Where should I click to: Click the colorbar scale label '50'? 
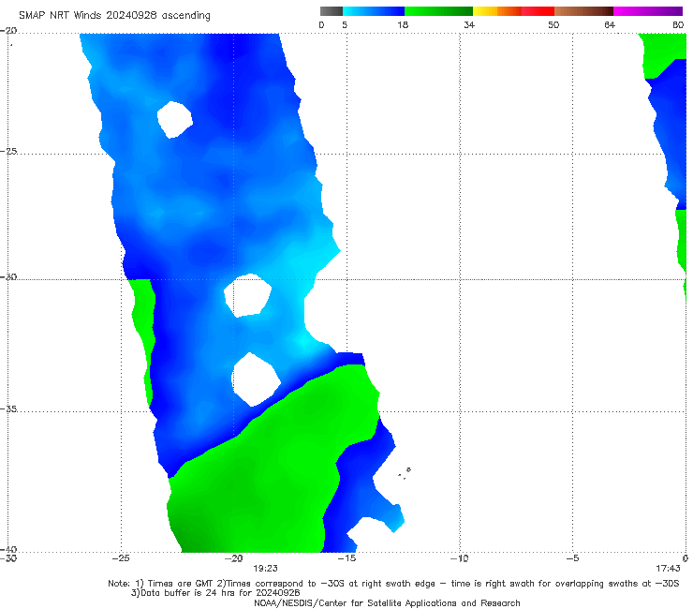pos(553,25)
